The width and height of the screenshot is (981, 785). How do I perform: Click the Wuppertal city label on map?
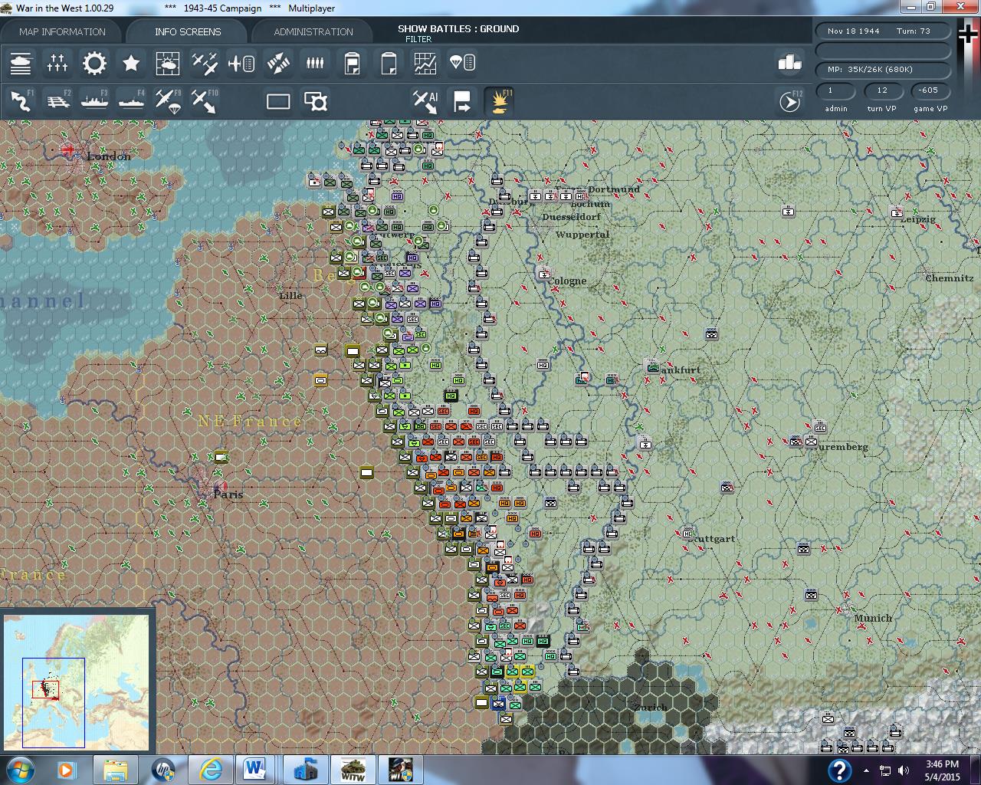coord(582,235)
